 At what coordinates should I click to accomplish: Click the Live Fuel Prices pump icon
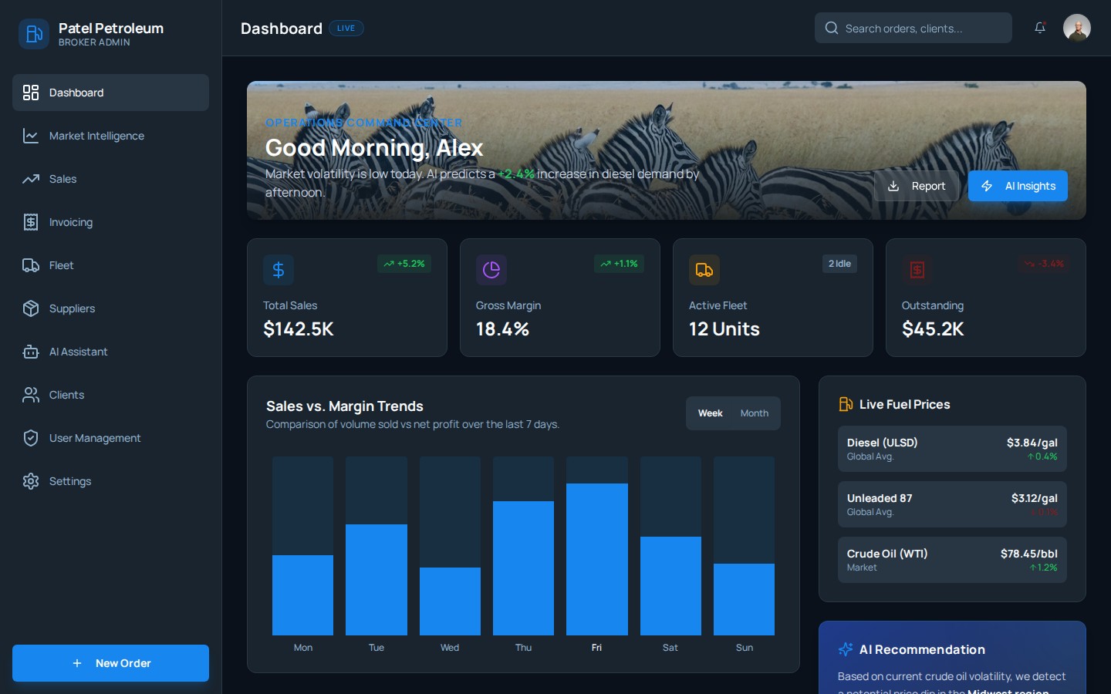pos(846,404)
